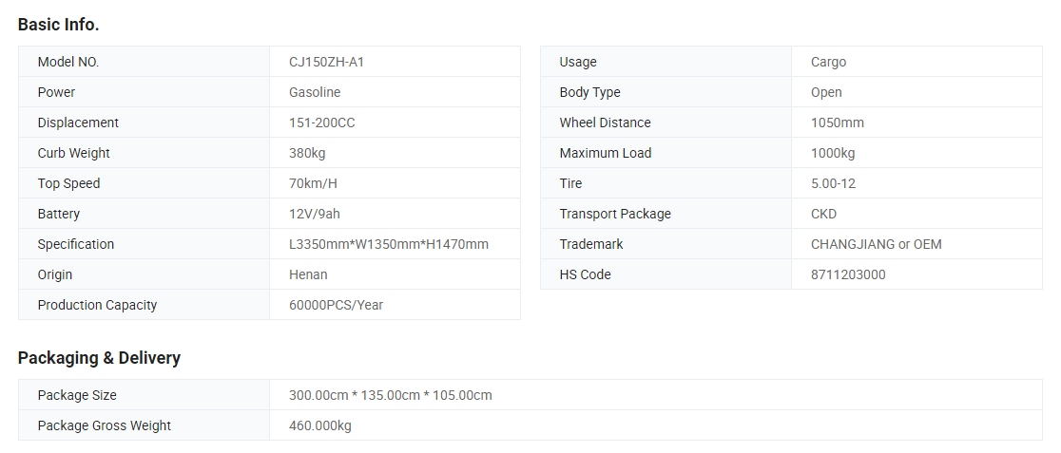The height and width of the screenshot is (453, 1061).
Task: Click the Cargo usage value
Action: 828,62
